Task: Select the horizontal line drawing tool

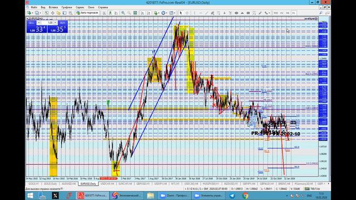Action: point(201,13)
